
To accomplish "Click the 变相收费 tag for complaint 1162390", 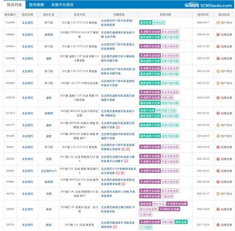I will coord(159,23).
